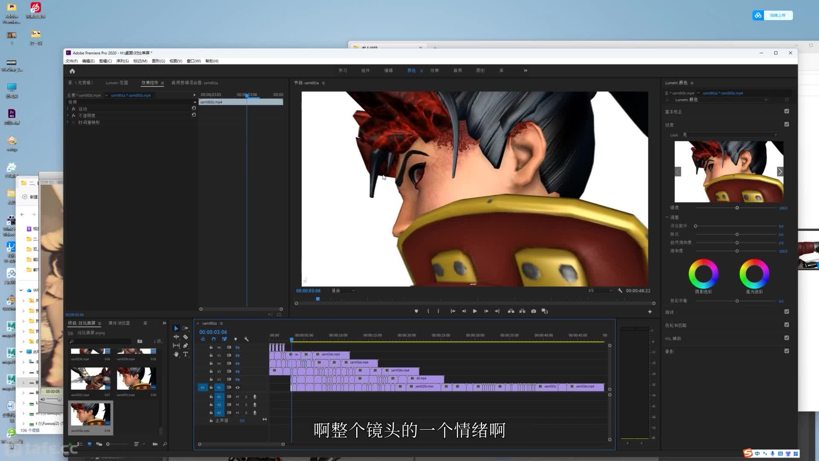Expand workspace overflow chevrons
This screenshot has height=461, width=819.
[x=526, y=70]
